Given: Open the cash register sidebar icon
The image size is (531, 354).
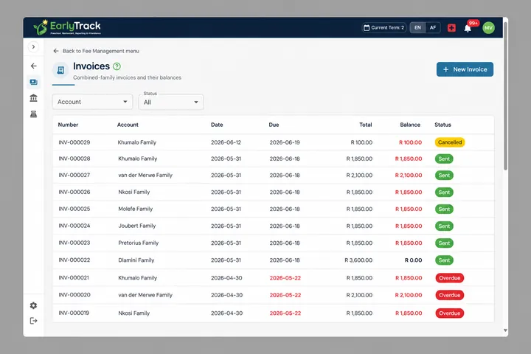Looking at the screenshot, I should [33, 114].
